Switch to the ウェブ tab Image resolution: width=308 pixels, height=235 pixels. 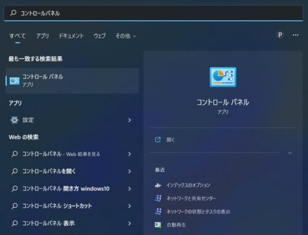point(100,36)
